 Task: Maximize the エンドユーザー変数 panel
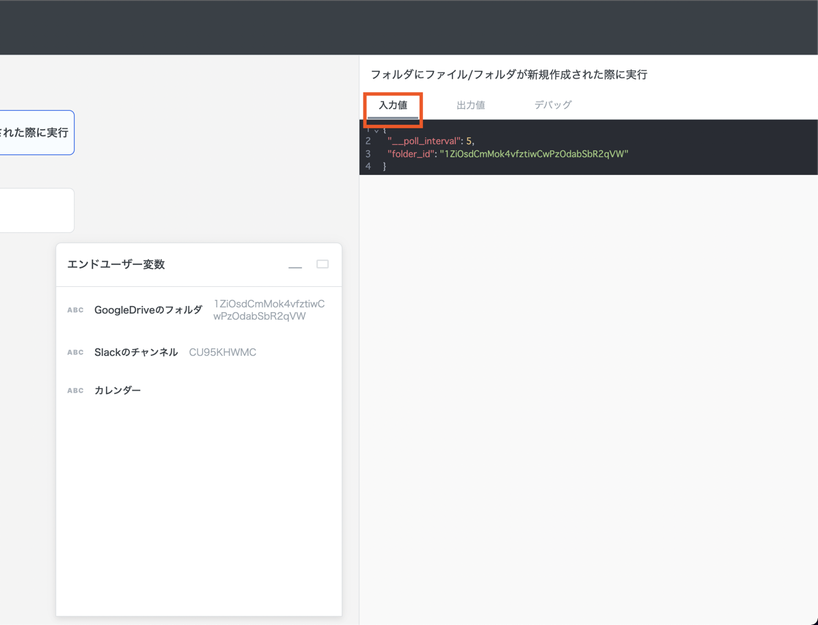pyautogui.click(x=323, y=264)
